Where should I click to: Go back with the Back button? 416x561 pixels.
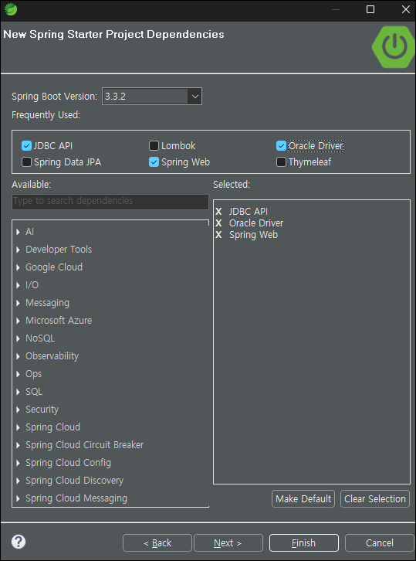(157, 542)
